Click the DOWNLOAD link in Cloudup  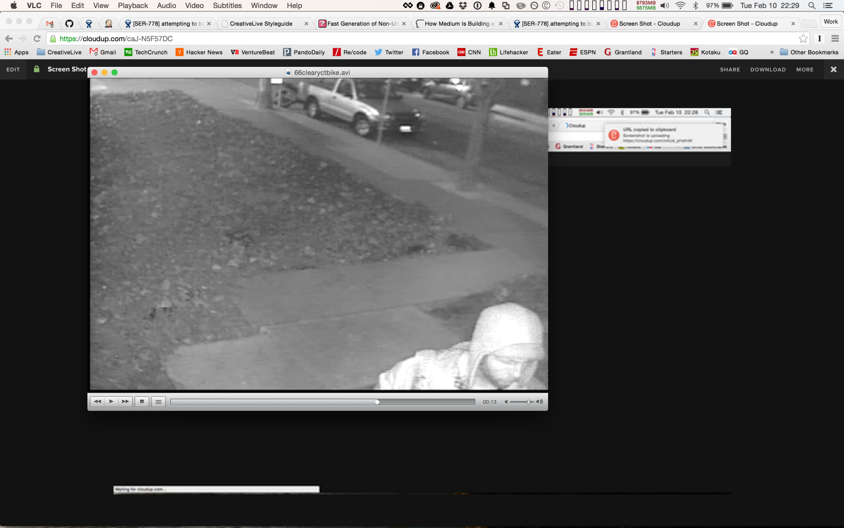pyautogui.click(x=768, y=69)
